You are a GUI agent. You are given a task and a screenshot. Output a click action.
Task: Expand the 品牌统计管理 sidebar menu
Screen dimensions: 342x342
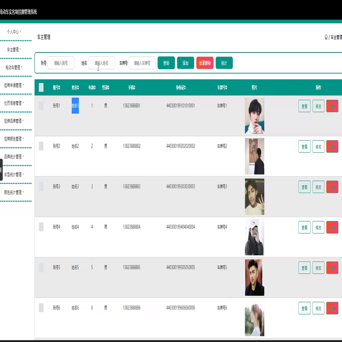coord(14,156)
